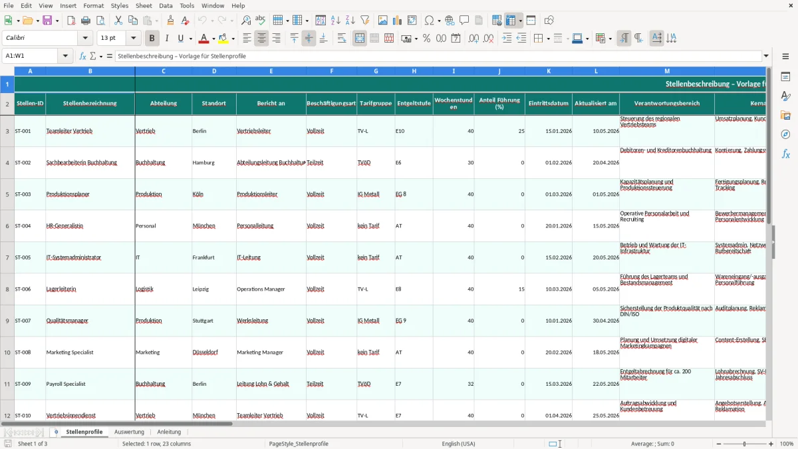The image size is (798, 449).
Task: Open the Data menu
Action: pyautogui.click(x=166, y=5)
